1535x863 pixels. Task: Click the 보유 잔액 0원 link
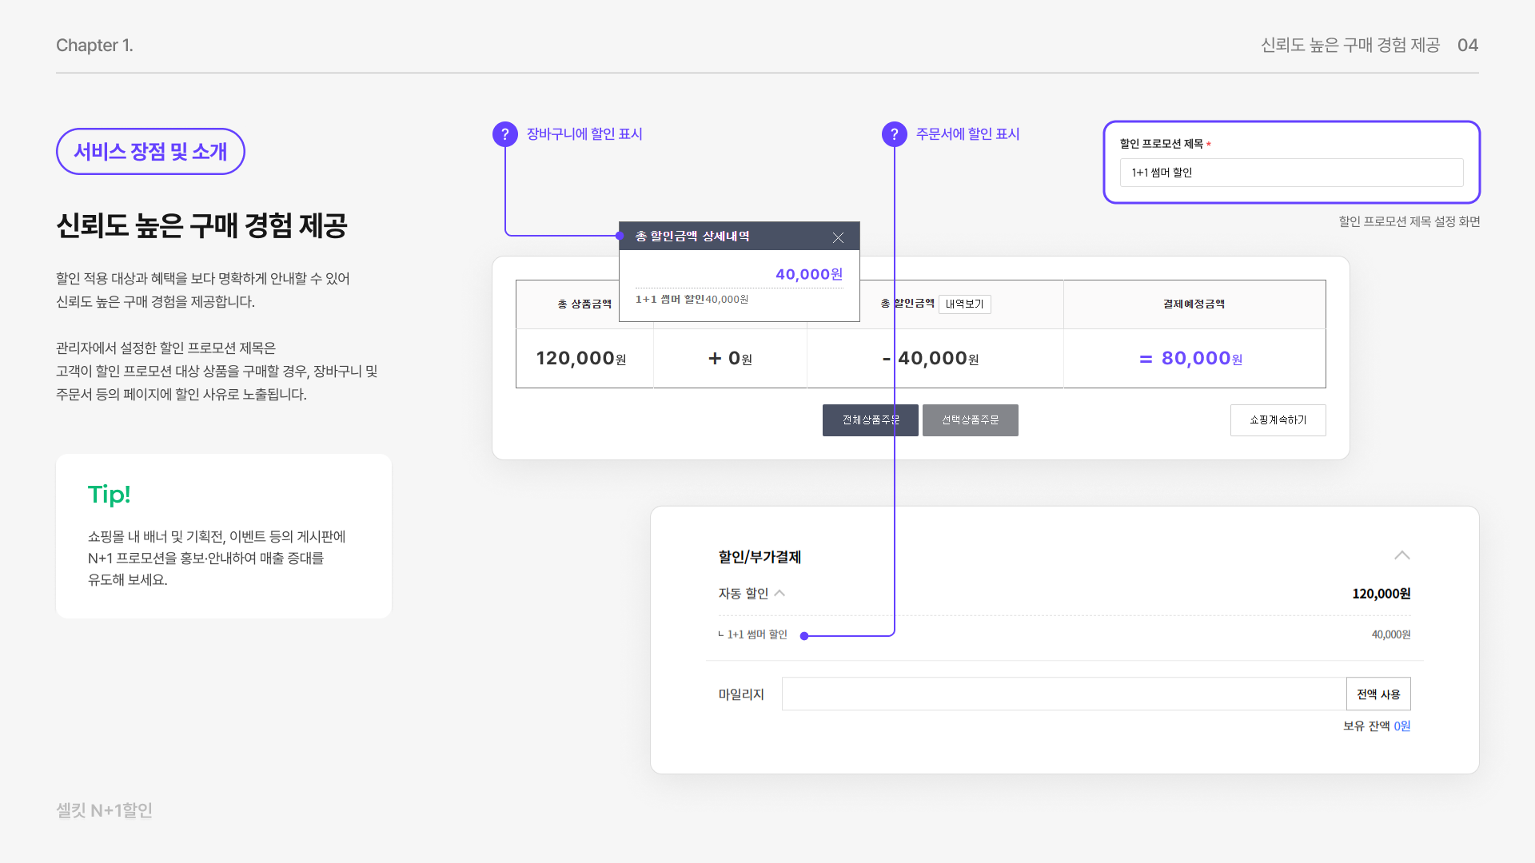[1401, 726]
